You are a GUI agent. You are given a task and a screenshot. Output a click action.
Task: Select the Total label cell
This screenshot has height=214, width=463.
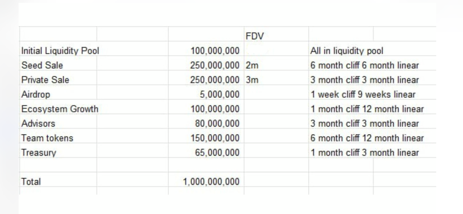31,182
